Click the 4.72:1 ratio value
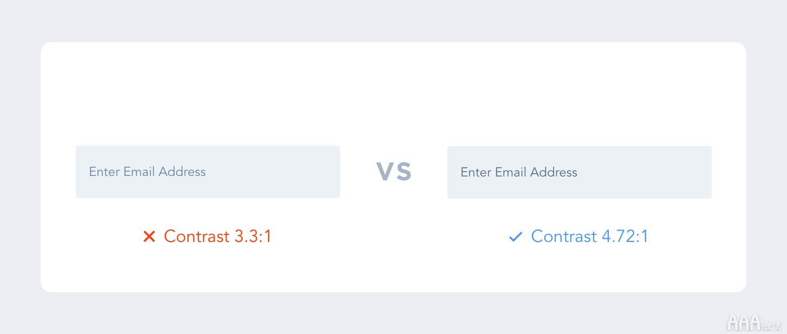This screenshot has width=787, height=334. pyautogui.click(x=625, y=237)
